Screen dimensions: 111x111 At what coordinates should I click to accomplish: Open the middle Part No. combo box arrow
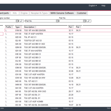[57, 21]
